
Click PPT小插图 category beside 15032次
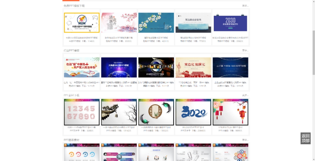tap(149, 131)
